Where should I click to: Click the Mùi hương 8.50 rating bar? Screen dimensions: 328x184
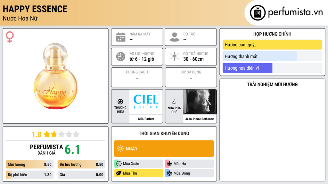coord(29,165)
